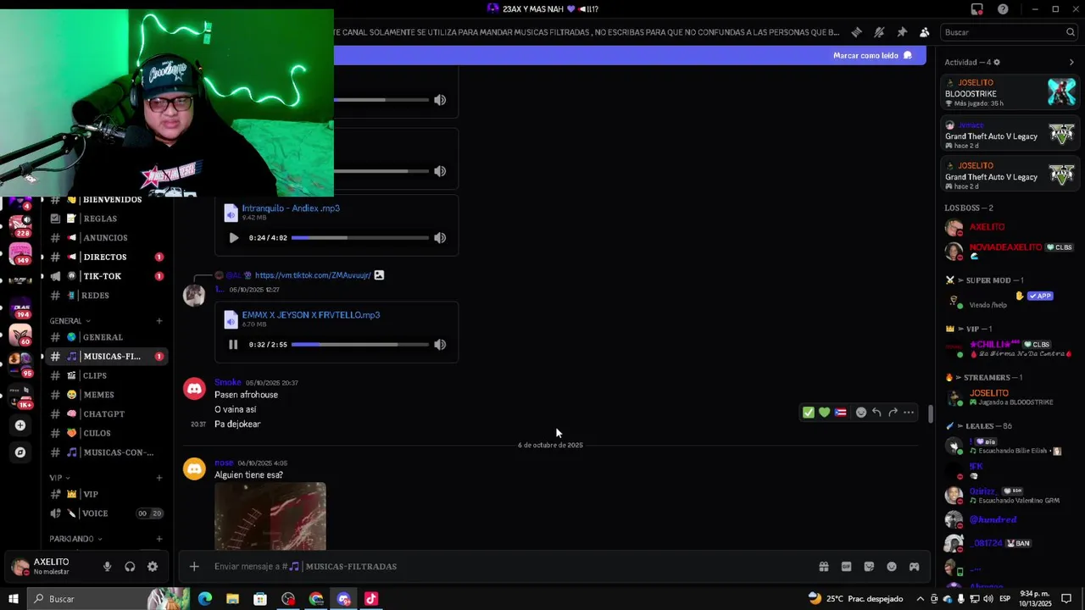
Task: Join the VOICE voice channel
Action: tap(106, 513)
